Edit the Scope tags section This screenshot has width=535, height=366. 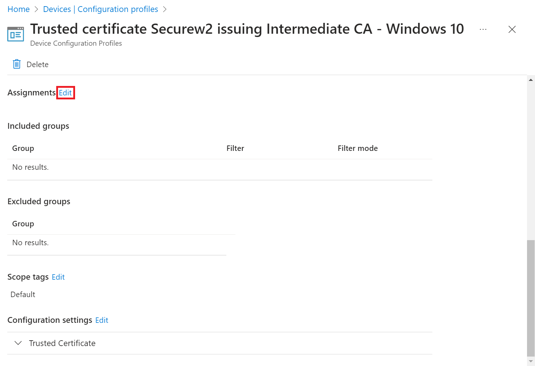(x=58, y=277)
